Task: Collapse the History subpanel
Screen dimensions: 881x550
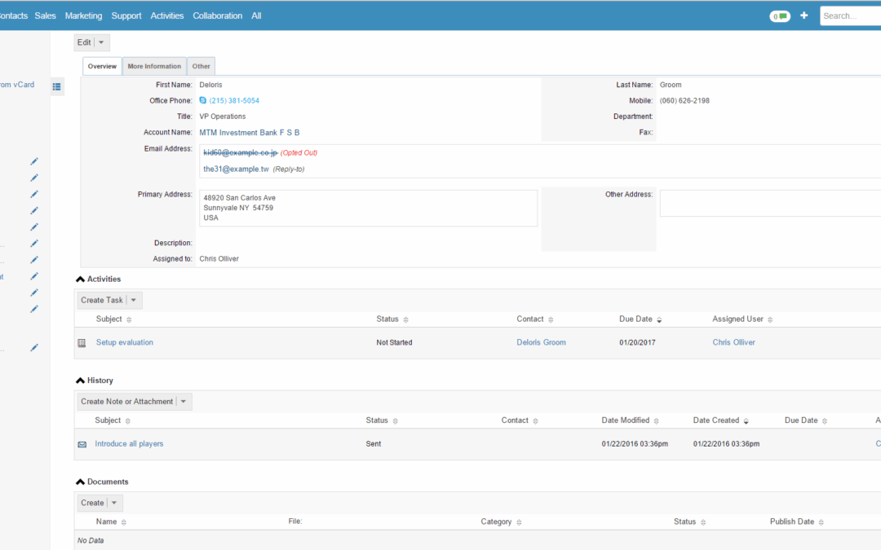Action: pyautogui.click(x=80, y=381)
